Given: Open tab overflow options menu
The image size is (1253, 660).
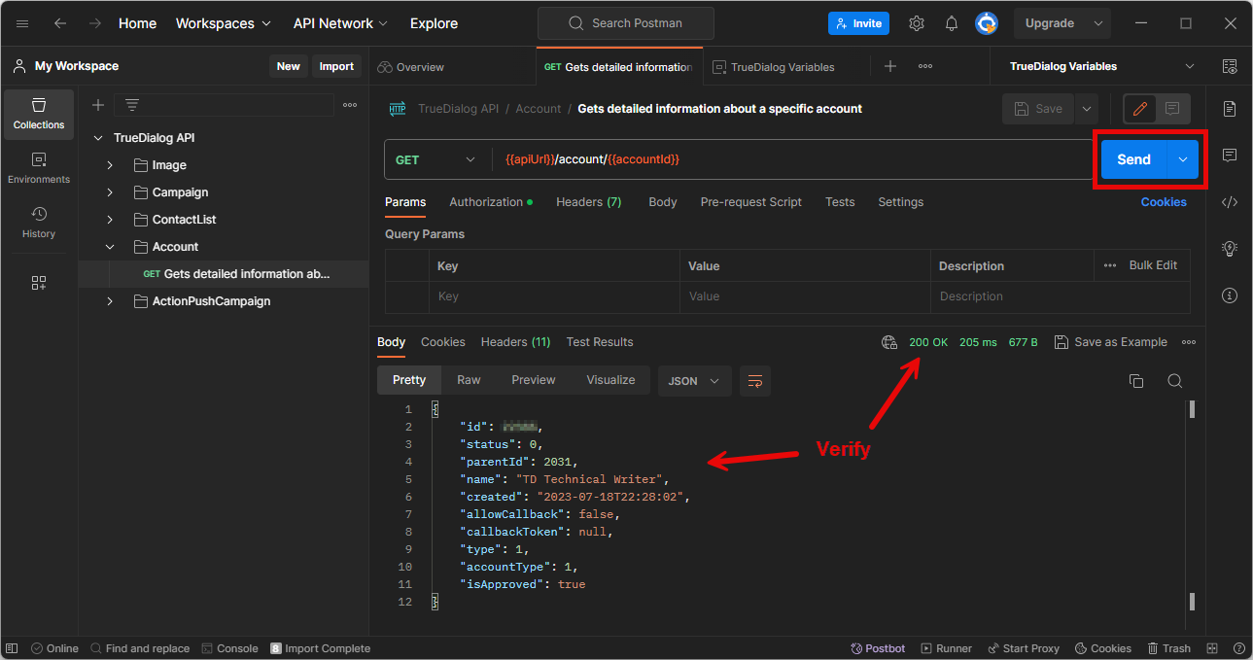Looking at the screenshot, I should [x=925, y=66].
